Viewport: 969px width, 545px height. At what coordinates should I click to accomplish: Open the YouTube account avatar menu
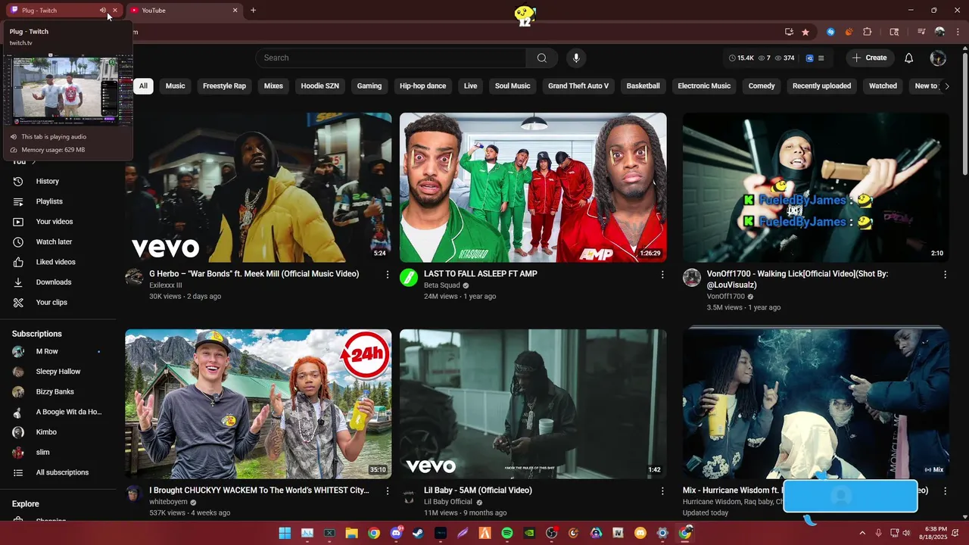click(938, 58)
